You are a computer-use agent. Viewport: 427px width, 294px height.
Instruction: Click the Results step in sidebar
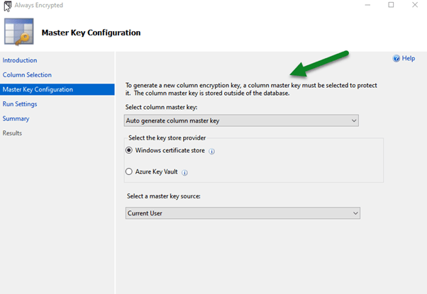click(12, 133)
